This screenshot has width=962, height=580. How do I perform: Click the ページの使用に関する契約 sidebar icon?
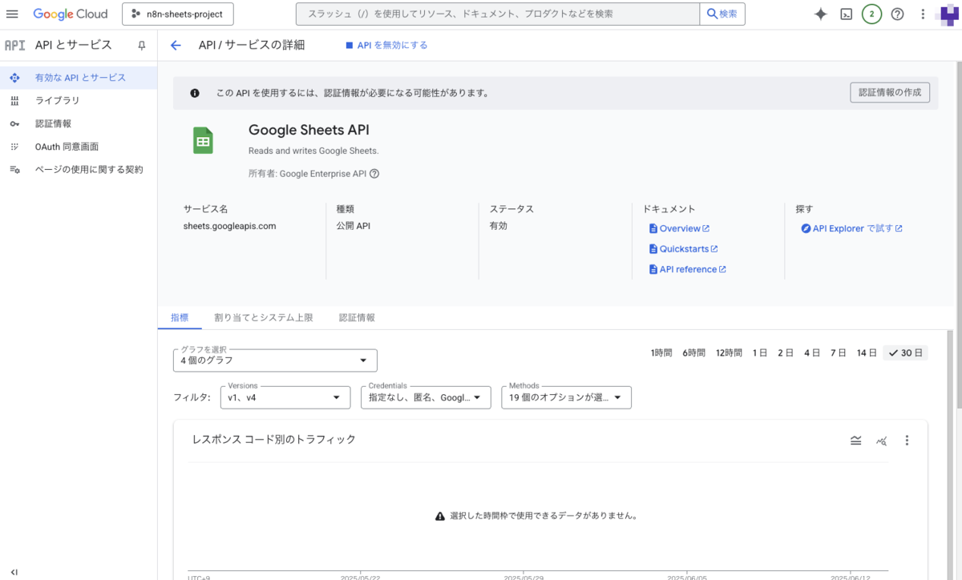click(x=14, y=170)
